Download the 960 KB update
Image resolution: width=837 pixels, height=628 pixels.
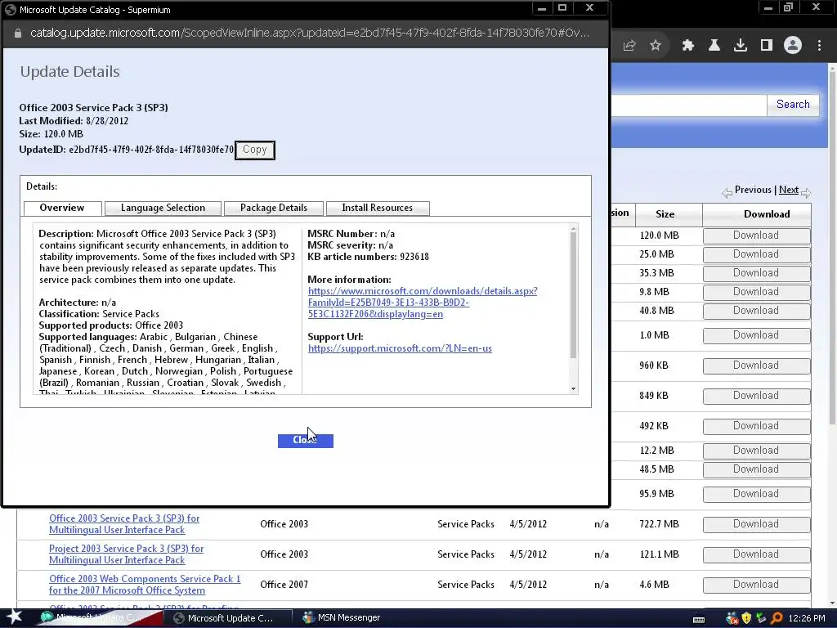point(756,366)
